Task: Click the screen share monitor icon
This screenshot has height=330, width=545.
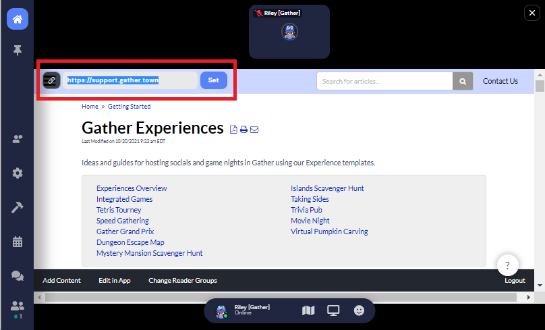Action: click(x=333, y=310)
